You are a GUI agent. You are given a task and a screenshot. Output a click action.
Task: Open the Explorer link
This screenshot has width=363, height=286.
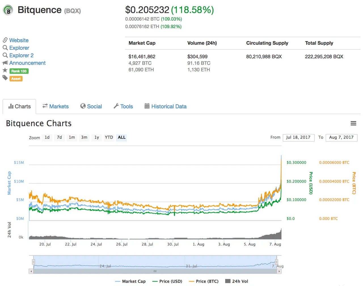pyautogui.click(x=19, y=48)
